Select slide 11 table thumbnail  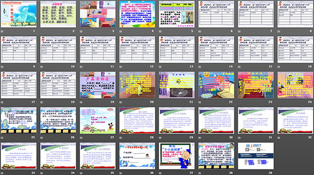coord(98,49)
